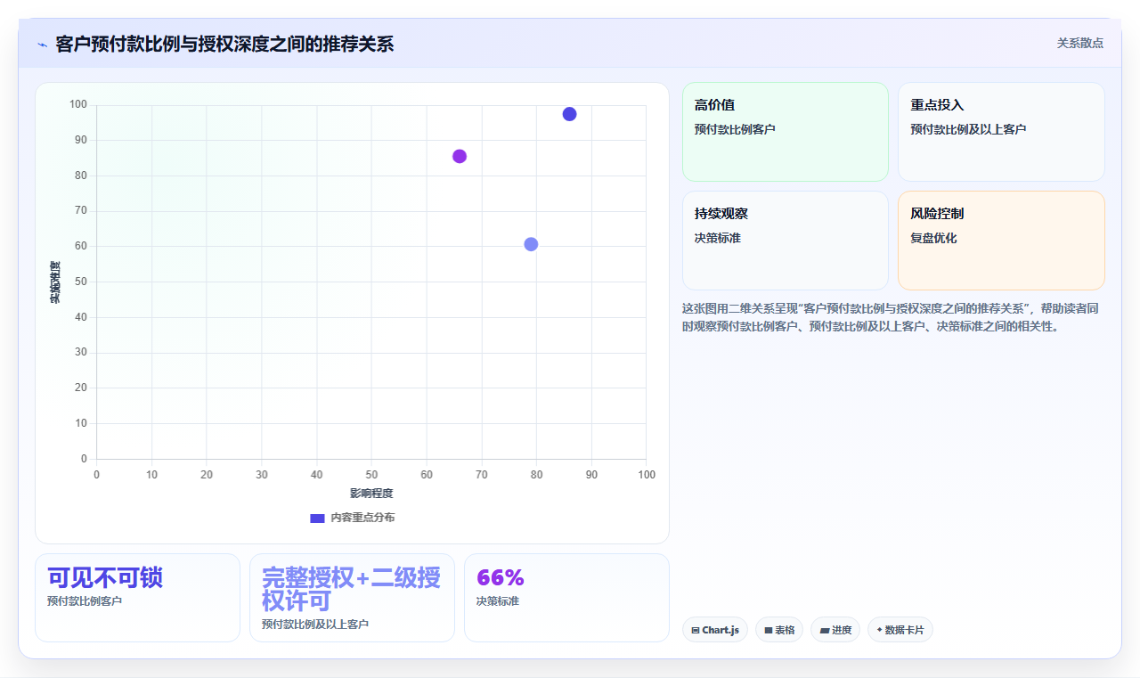1140x678 pixels.
Task: Click the lightning icon beside the title
Action: 42,45
